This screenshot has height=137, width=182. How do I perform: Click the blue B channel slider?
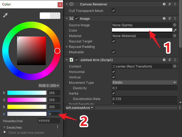[27, 107]
